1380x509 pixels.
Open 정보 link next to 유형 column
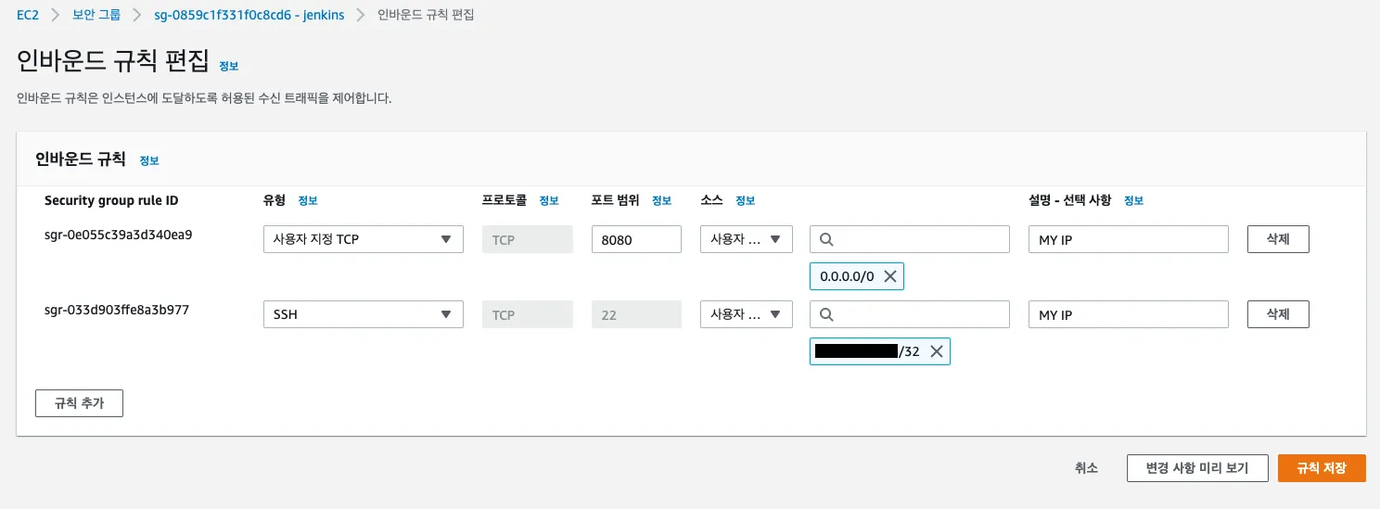tap(307, 200)
